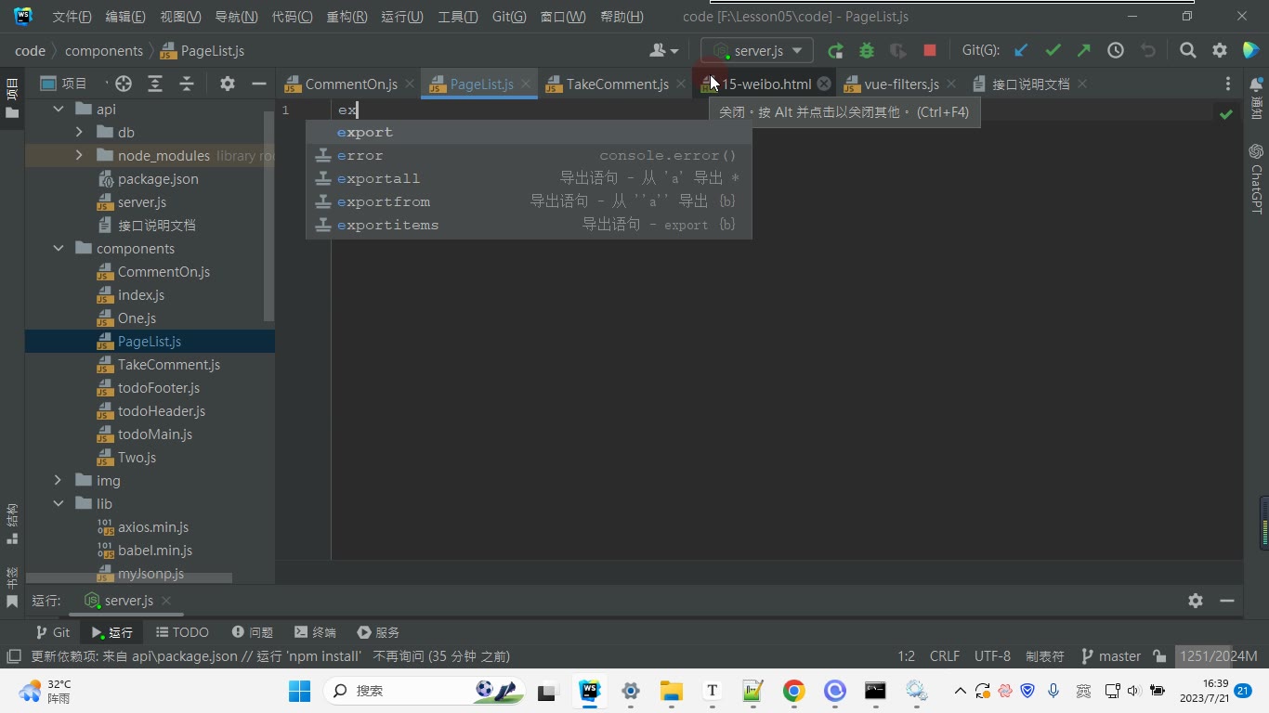The width and height of the screenshot is (1269, 713).
Task: Open Chrome from Windows taskbar
Action: pyautogui.click(x=793, y=691)
